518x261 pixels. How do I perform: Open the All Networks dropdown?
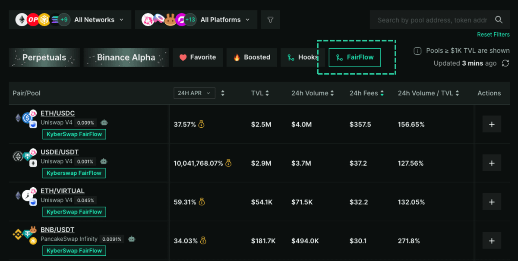coord(70,20)
